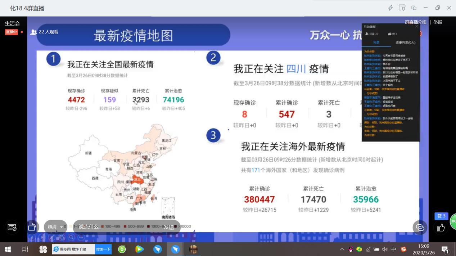Viewport: 456px width, 256px height.
Task: Open the 群直播介绍 link
Action: 415,22
